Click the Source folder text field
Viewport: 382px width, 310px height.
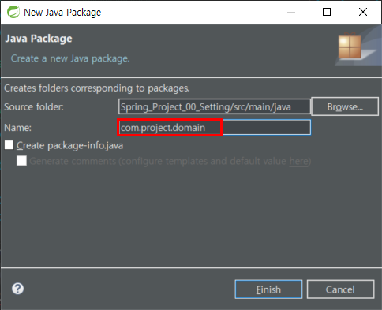(215, 106)
